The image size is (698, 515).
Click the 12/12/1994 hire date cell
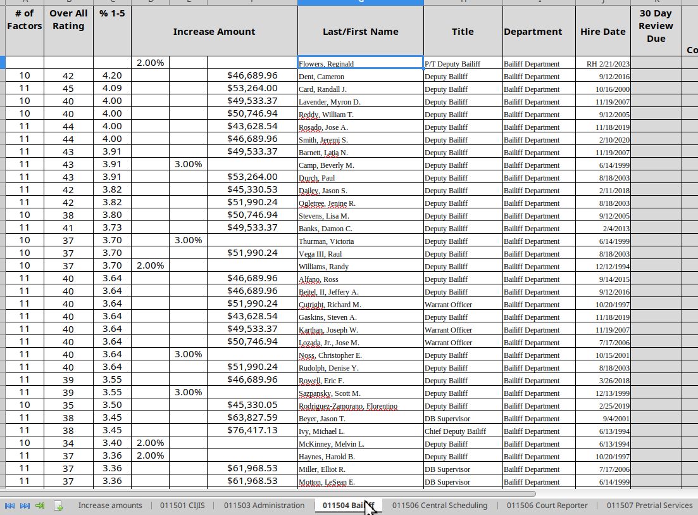tap(602, 267)
